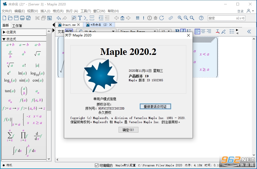
Task: Redo the last undone action
Action: 65,18
